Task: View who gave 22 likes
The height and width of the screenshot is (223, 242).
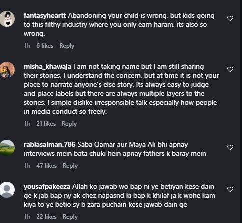Action: 46,217
